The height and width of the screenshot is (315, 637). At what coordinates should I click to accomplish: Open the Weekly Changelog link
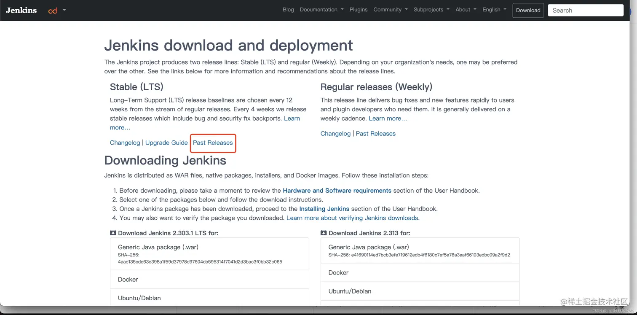[335, 134]
